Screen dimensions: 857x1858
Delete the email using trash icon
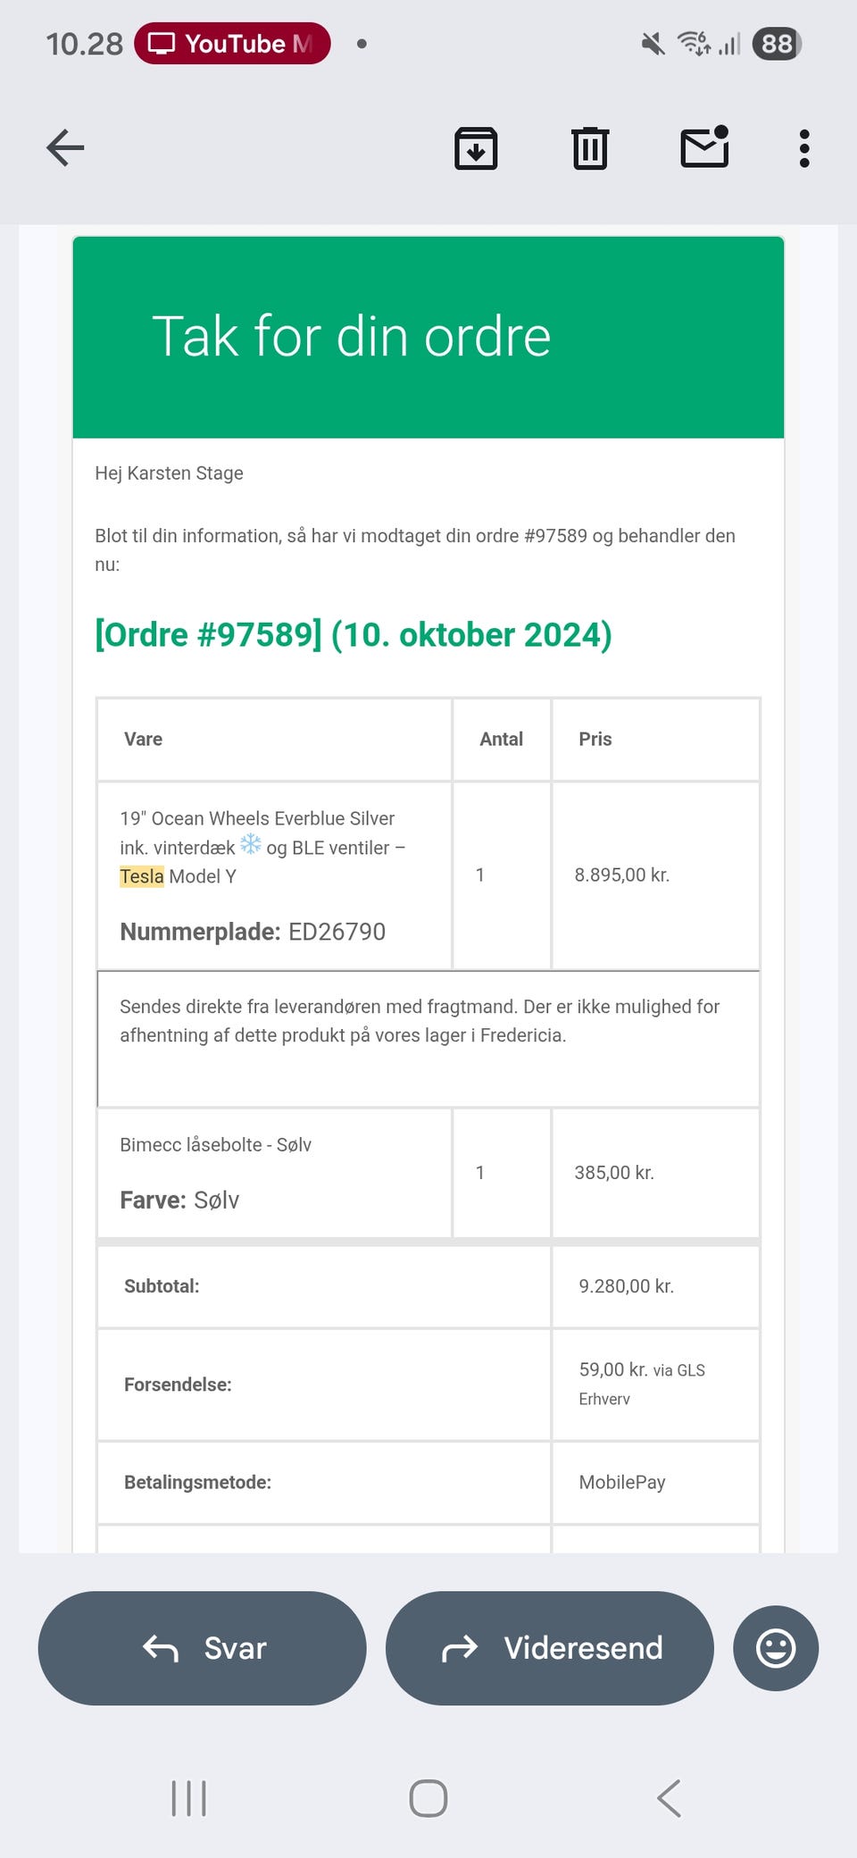point(590,148)
